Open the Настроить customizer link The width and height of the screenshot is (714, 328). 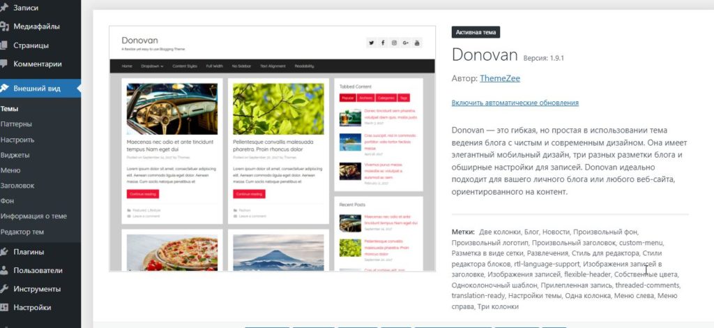tap(17, 140)
